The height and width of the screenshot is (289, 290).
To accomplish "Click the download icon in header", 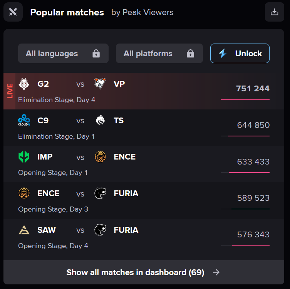I will (x=274, y=12).
